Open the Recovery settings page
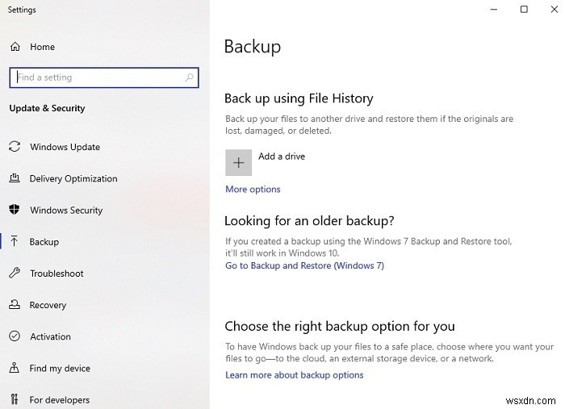Viewport: 565px width, 409px height. [48, 305]
